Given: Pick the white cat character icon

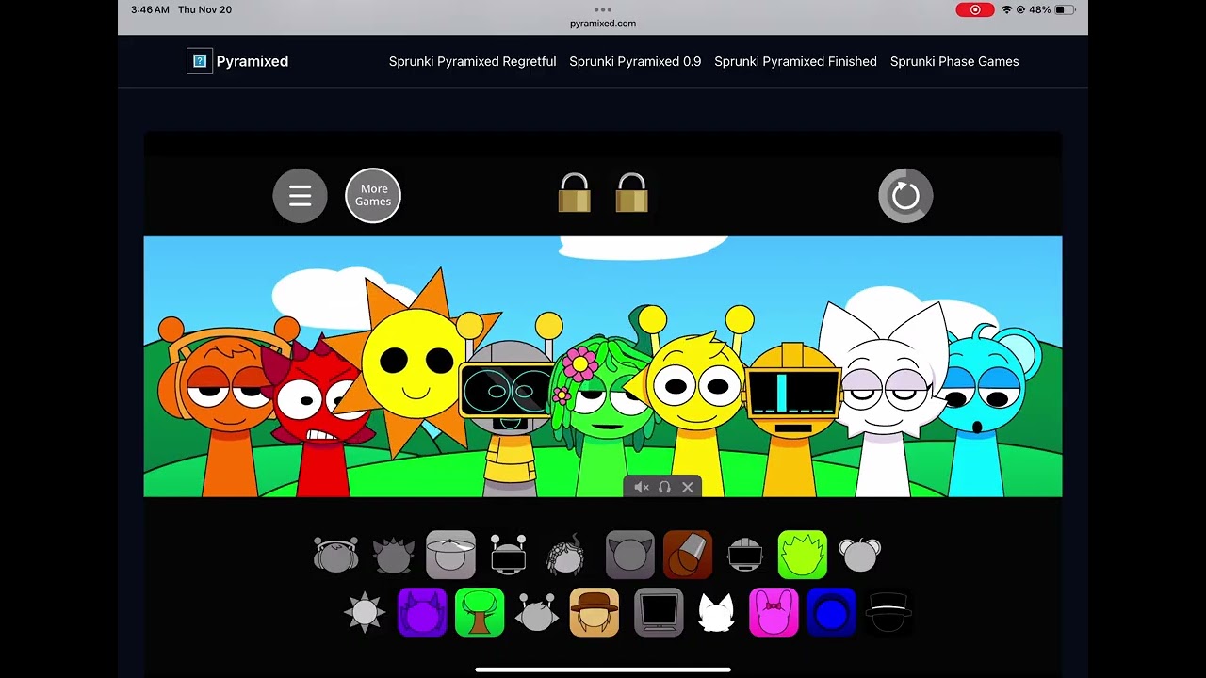Looking at the screenshot, I should [x=716, y=612].
